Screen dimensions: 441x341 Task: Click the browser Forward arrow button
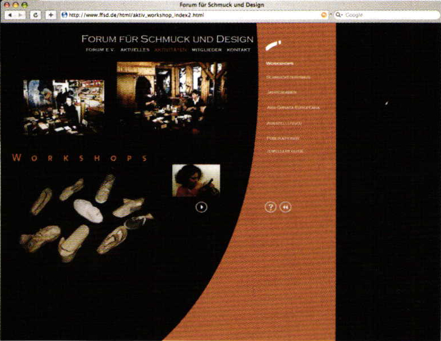(x=21, y=15)
